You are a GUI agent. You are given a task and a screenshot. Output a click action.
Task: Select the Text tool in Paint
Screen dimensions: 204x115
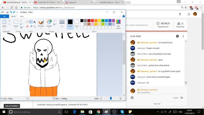point(34,22)
